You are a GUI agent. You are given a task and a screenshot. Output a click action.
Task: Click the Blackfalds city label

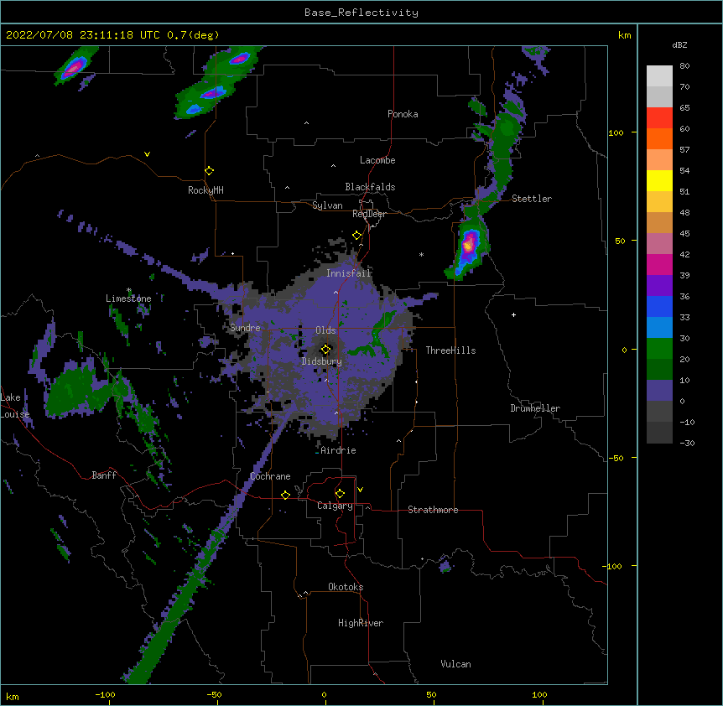point(370,187)
